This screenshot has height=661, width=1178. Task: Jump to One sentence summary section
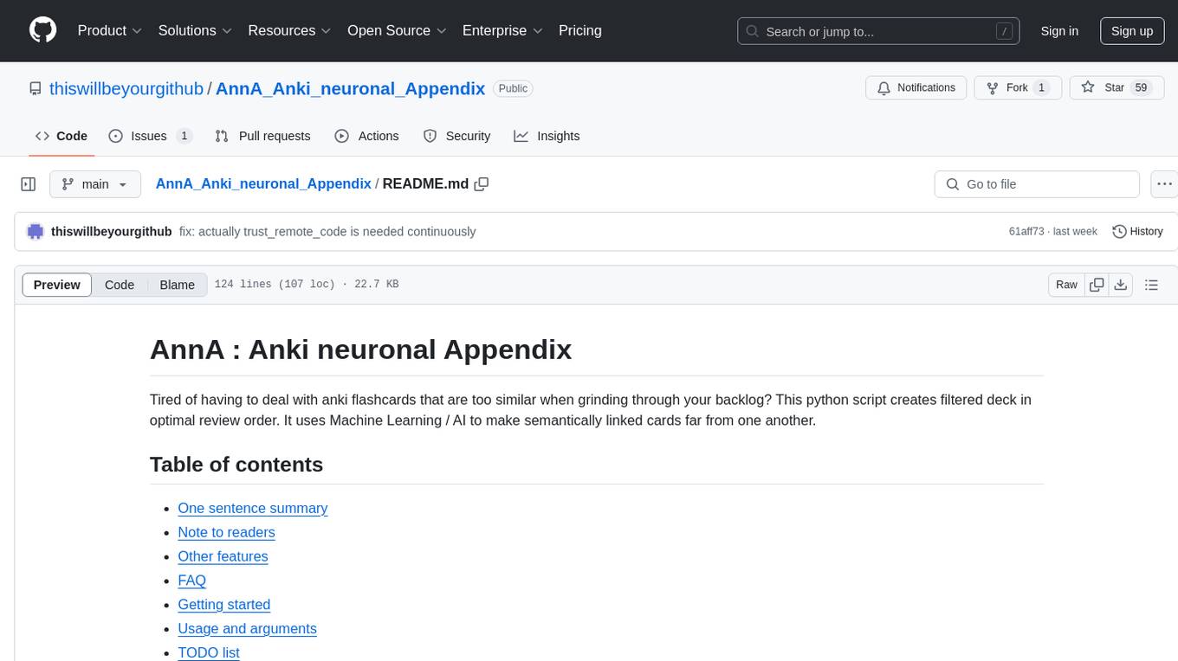click(253, 508)
